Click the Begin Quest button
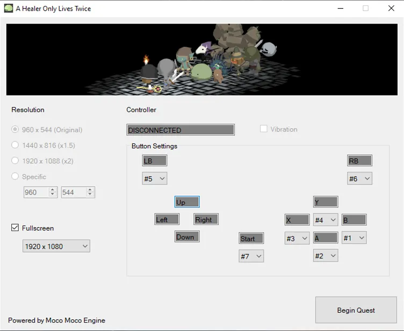The image size is (404, 331). [356, 310]
